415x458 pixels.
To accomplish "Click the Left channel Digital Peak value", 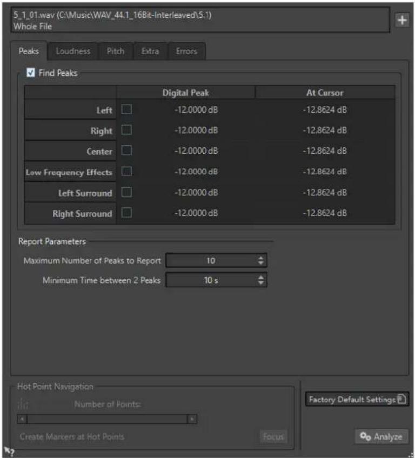I will (x=196, y=110).
